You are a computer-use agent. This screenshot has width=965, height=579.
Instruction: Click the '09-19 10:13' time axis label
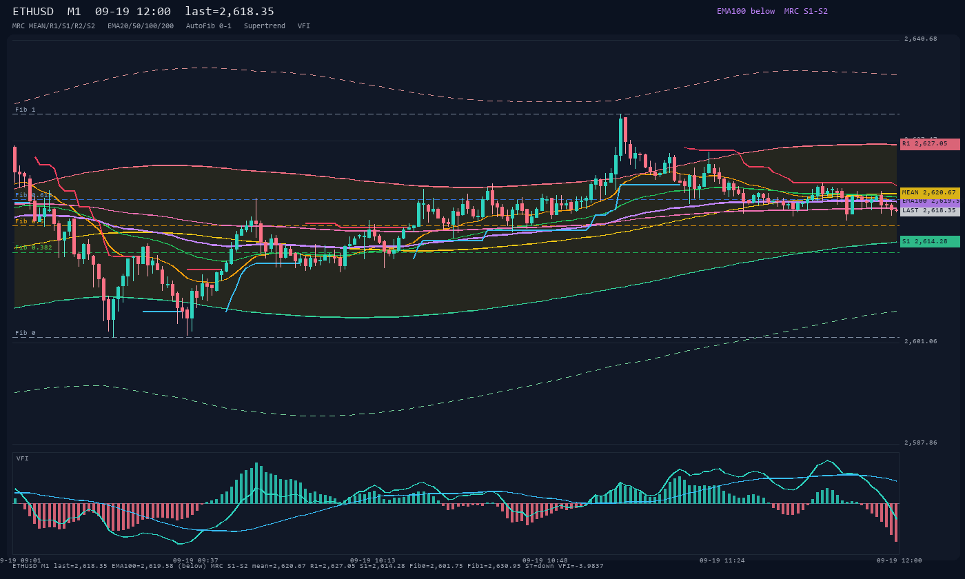pyautogui.click(x=372, y=560)
